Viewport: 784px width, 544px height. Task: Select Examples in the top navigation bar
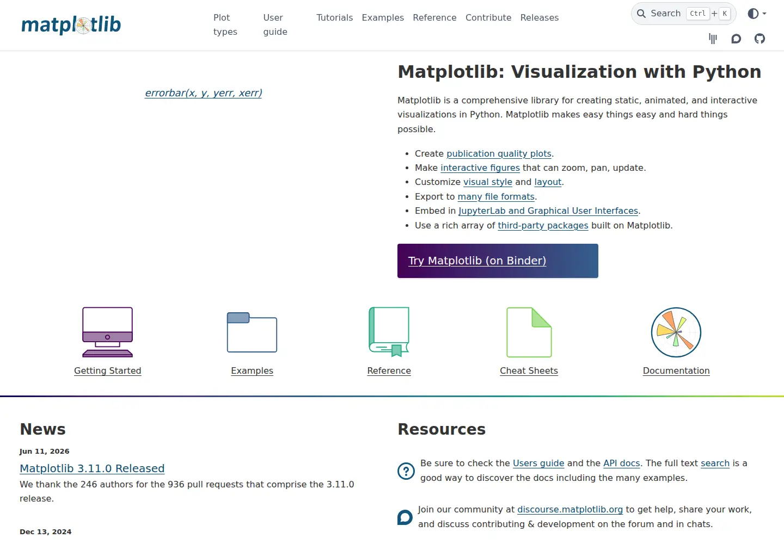[383, 17]
